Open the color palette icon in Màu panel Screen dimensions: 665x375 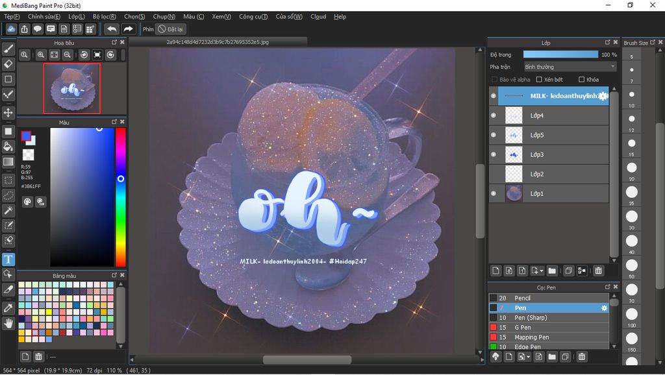coord(27,202)
